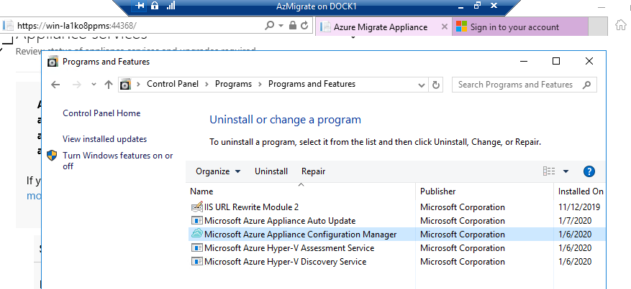
Task: Click the signal strength icon in connection bar
Action: click(171, 6)
